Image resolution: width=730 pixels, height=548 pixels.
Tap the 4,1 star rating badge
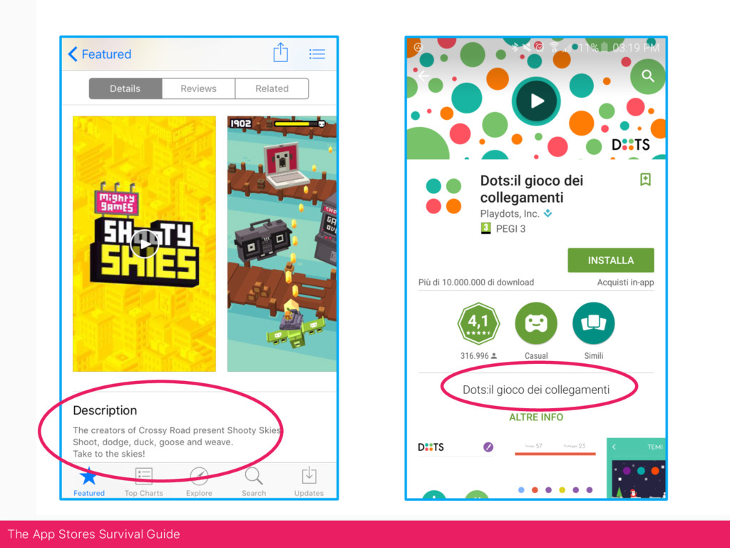click(478, 323)
